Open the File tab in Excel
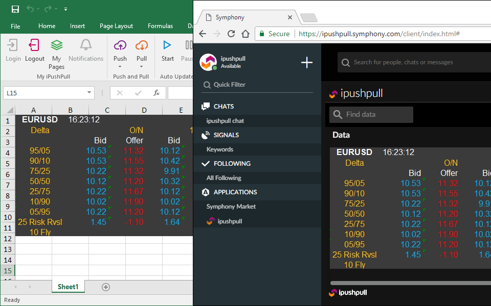Image resolution: width=491 pixels, height=306 pixels. coord(15,26)
